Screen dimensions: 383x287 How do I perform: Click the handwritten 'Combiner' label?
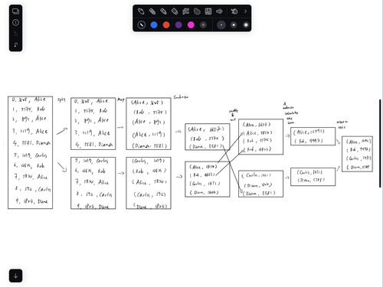pos(181,97)
